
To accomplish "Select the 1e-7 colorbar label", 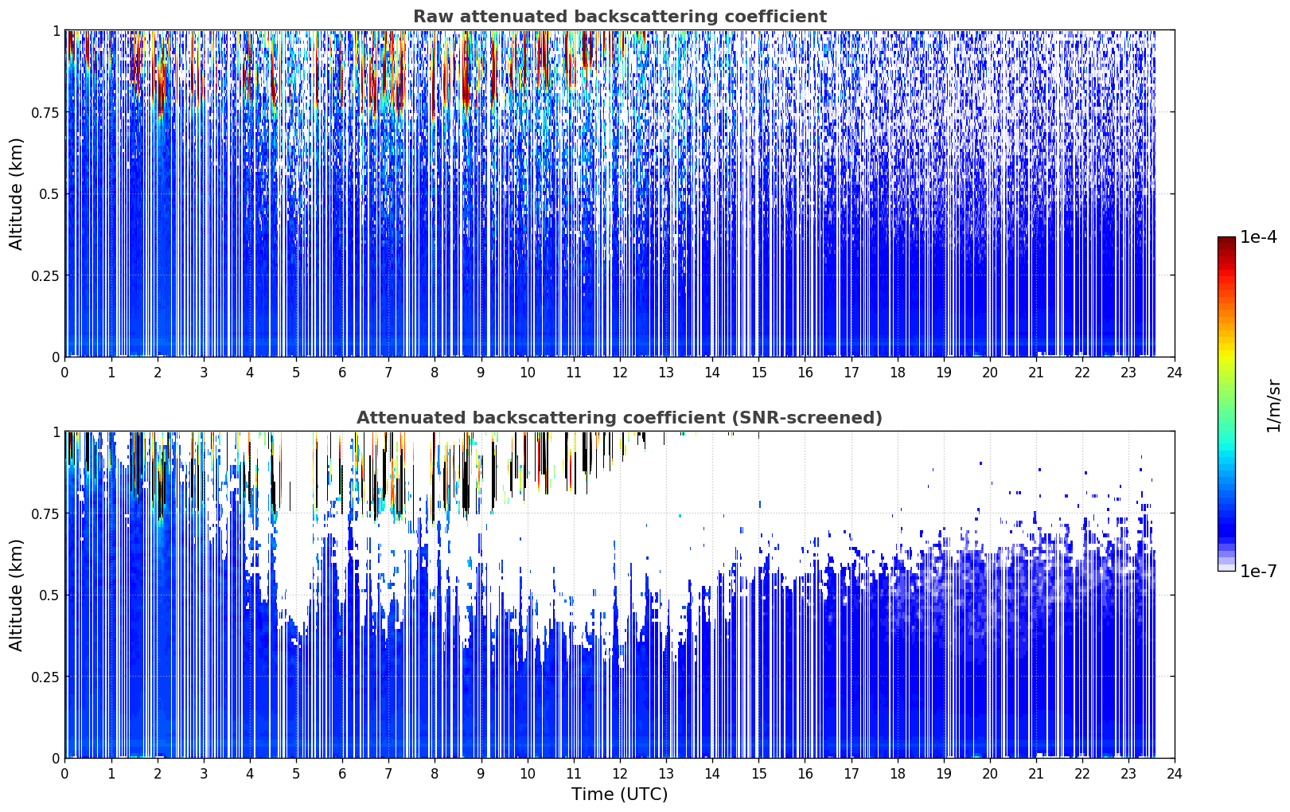I will [x=1258, y=572].
